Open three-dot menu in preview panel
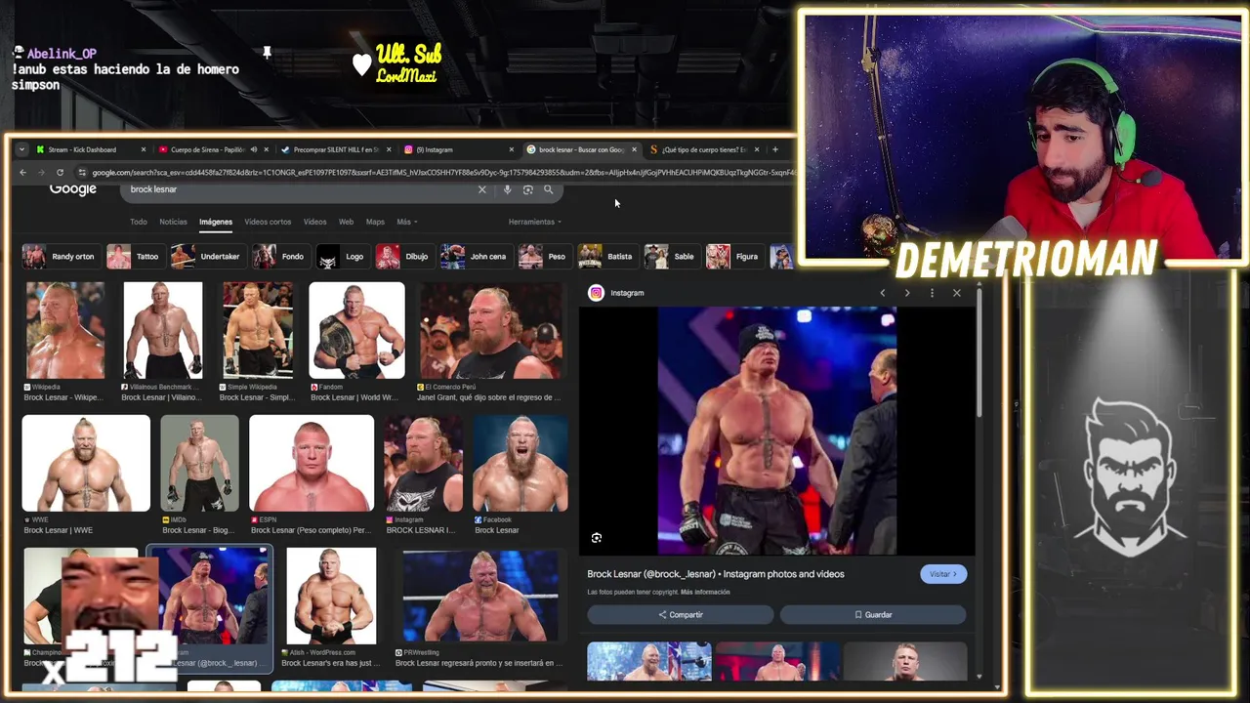 (932, 293)
